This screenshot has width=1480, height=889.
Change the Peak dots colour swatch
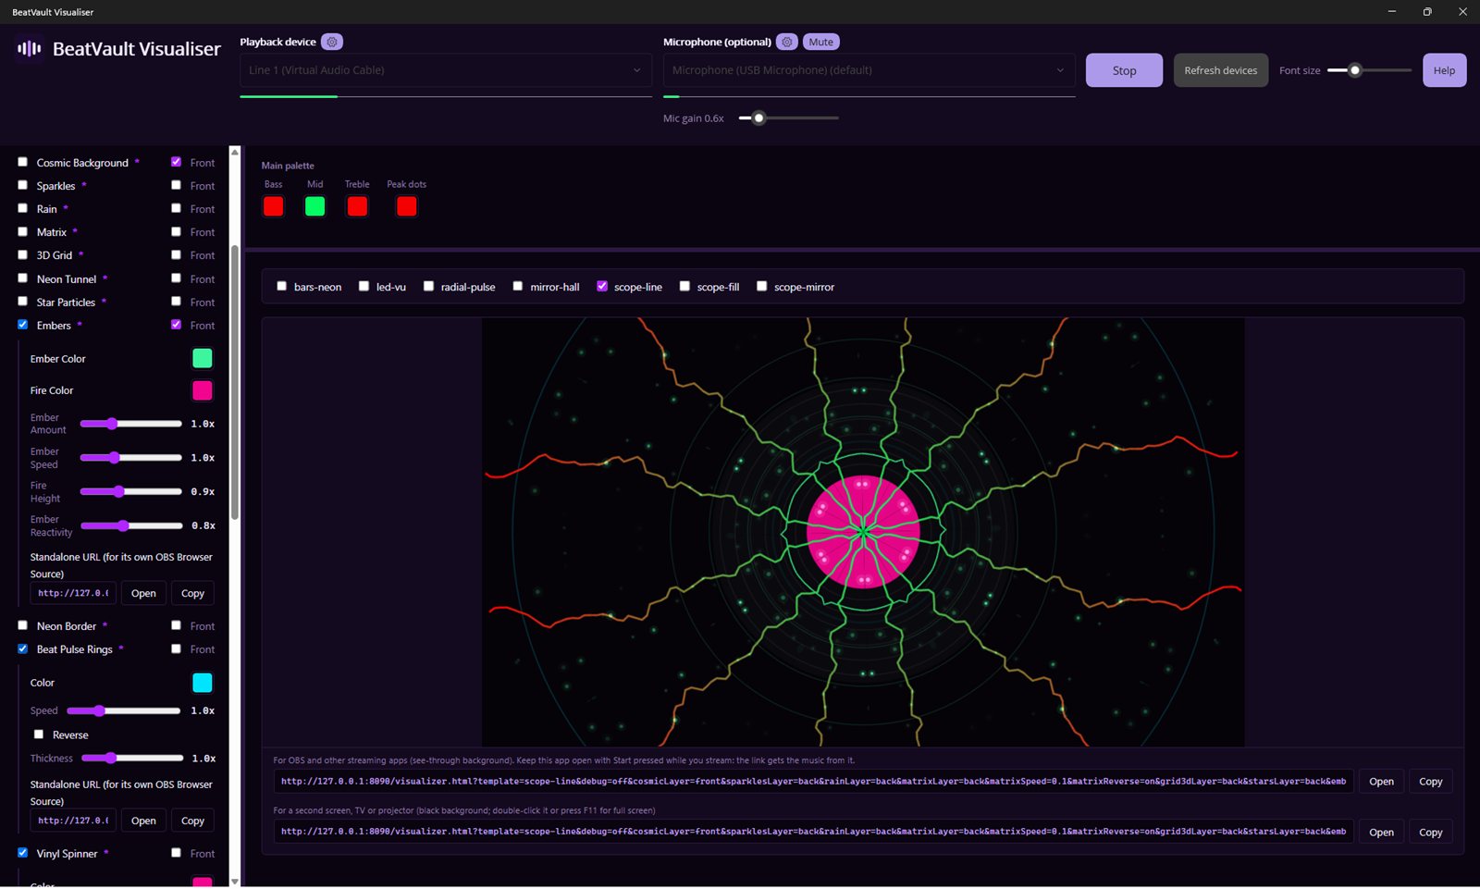coord(407,206)
